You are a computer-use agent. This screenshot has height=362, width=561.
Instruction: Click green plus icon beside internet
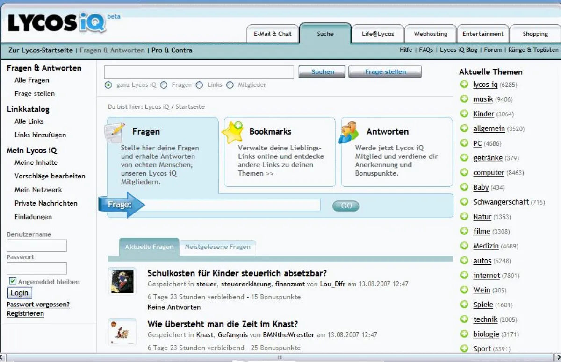coord(464,275)
